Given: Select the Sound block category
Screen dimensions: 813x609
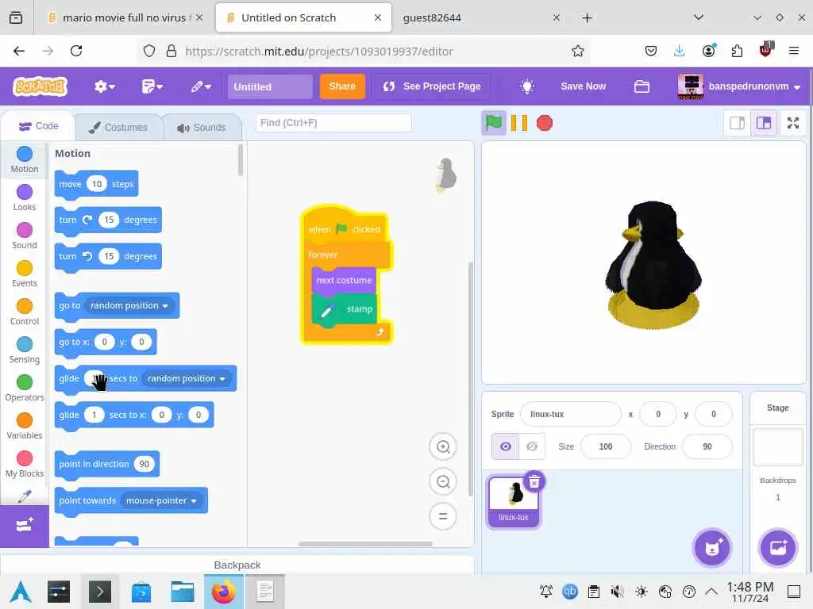Looking at the screenshot, I should (x=25, y=236).
